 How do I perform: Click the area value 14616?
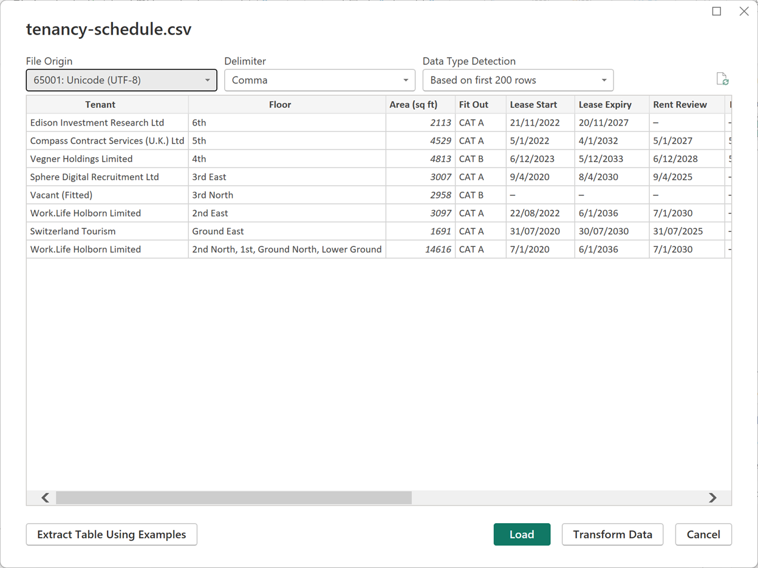(420, 249)
